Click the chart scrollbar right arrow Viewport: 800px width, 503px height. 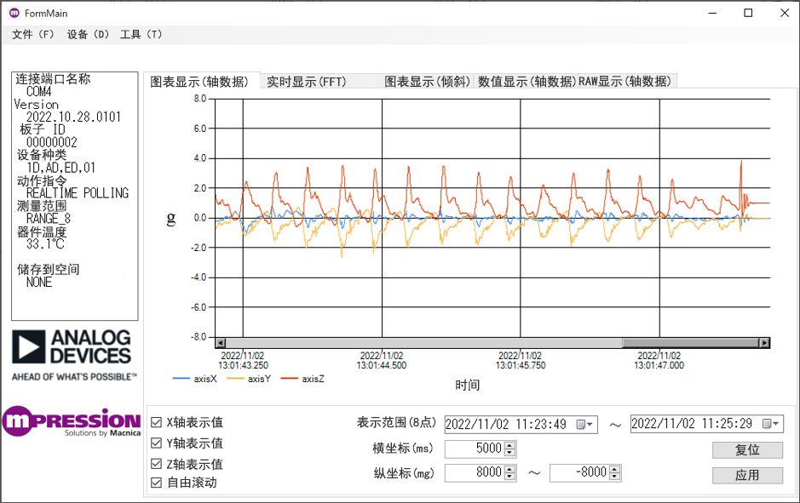[x=764, y=343]
